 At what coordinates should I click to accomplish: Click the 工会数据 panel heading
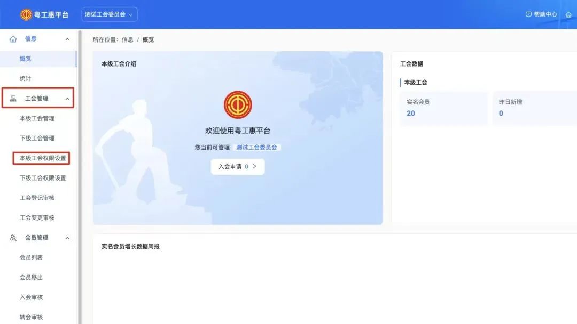click(411, 64)
